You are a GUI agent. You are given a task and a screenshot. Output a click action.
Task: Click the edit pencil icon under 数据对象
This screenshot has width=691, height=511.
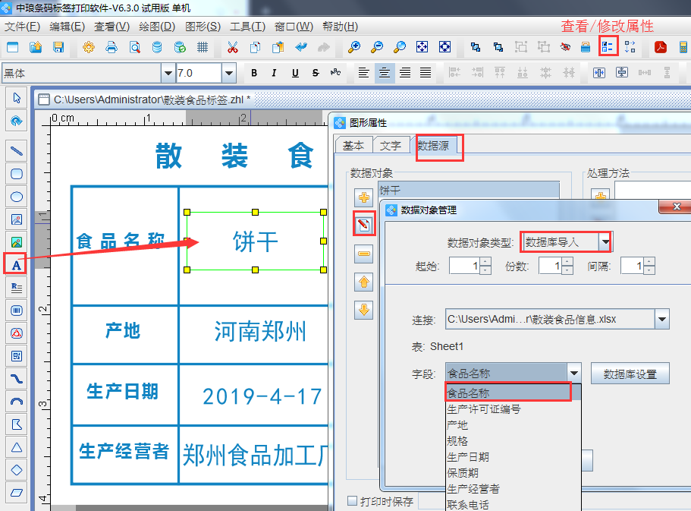coord(365,225)
